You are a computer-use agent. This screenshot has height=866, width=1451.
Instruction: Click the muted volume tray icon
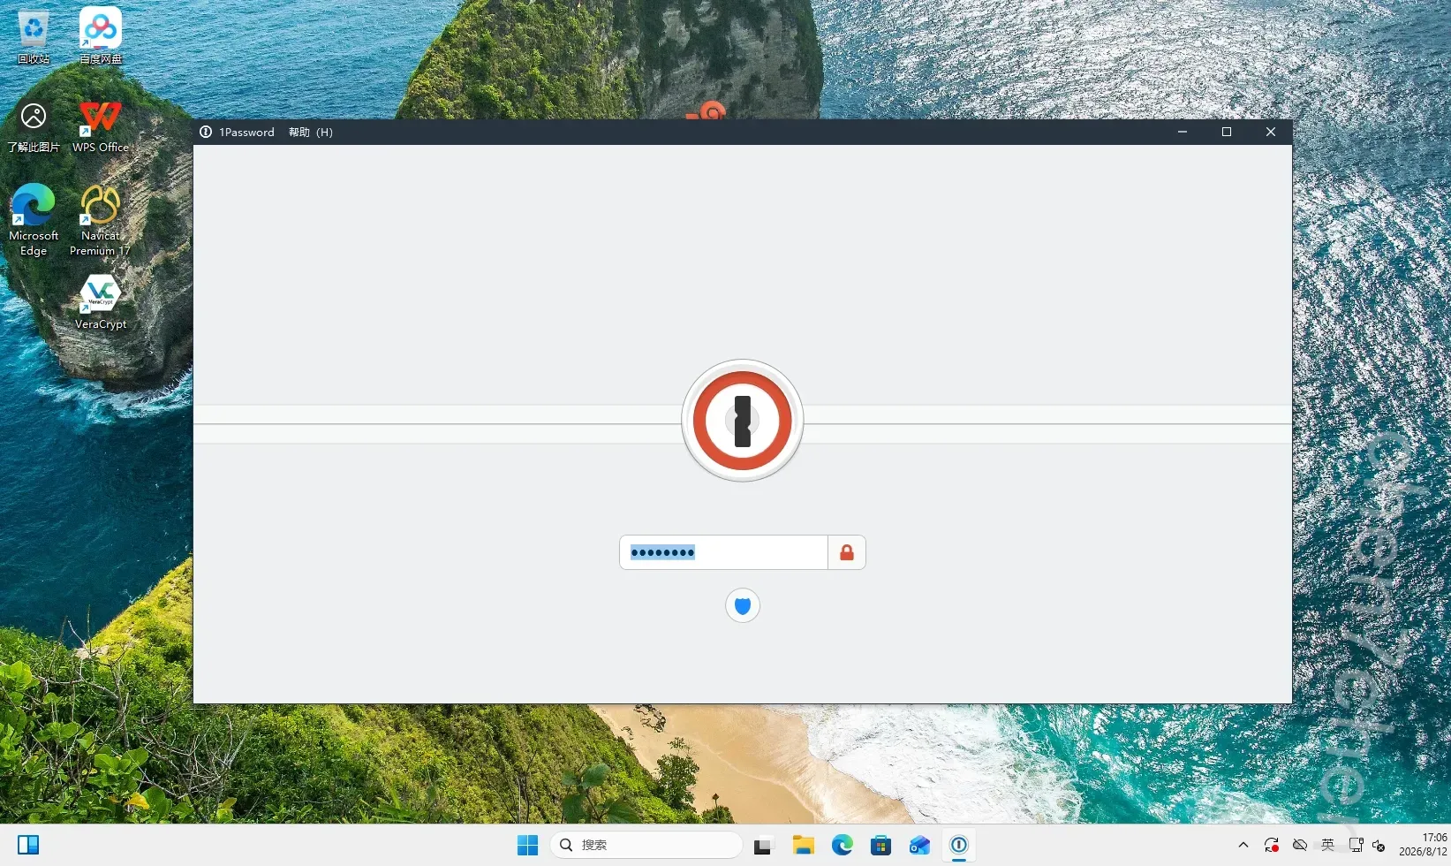(1379, 845)
